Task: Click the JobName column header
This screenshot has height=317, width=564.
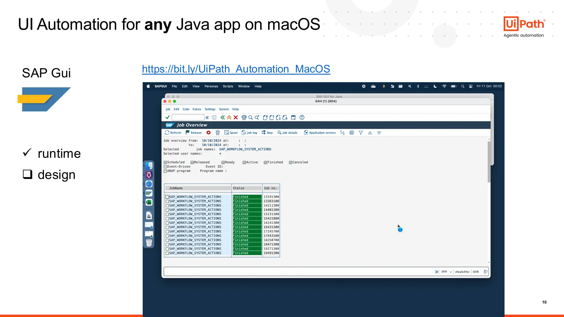Action: pyautogui.click(x=198, y=188)
